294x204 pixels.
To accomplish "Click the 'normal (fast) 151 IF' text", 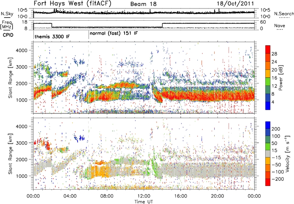I will 114,34.
